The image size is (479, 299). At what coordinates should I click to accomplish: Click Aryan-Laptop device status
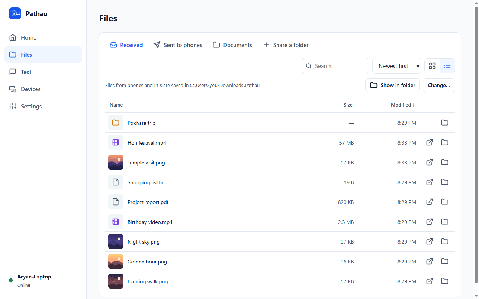coord(43,281)
